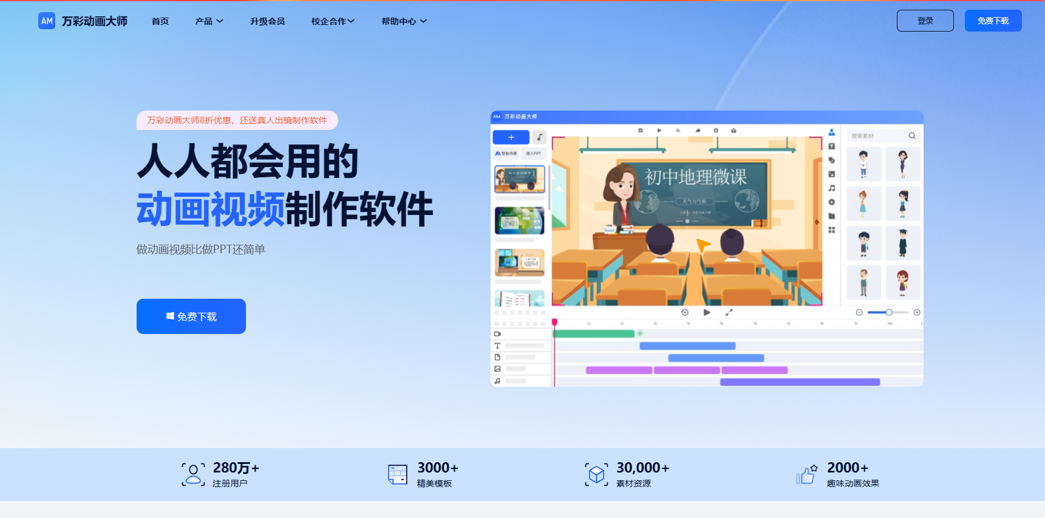Click the timeline zoom out minus icon
This screenshot has width=1045, height=518.
859,312
